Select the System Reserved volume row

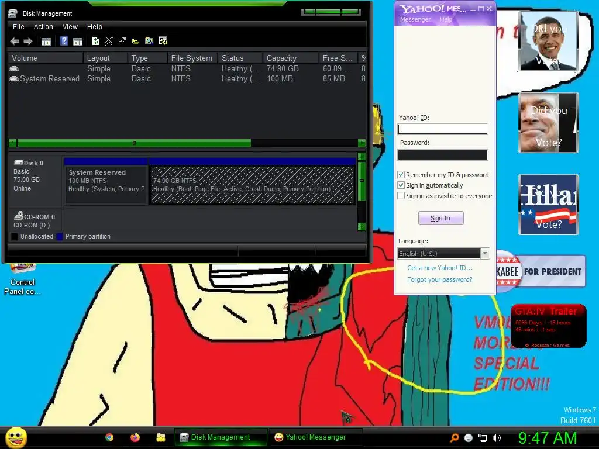coord(187,79)
